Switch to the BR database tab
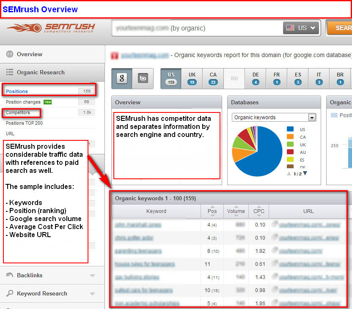This screenshot has width=352, height=309. tap(340, 79)
